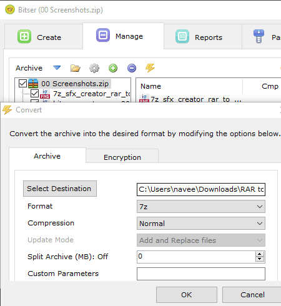The height and width of the screenshot is (306, 281).
Task: Decrease Split Archive size with down arrow
Action: coord(259,259)
